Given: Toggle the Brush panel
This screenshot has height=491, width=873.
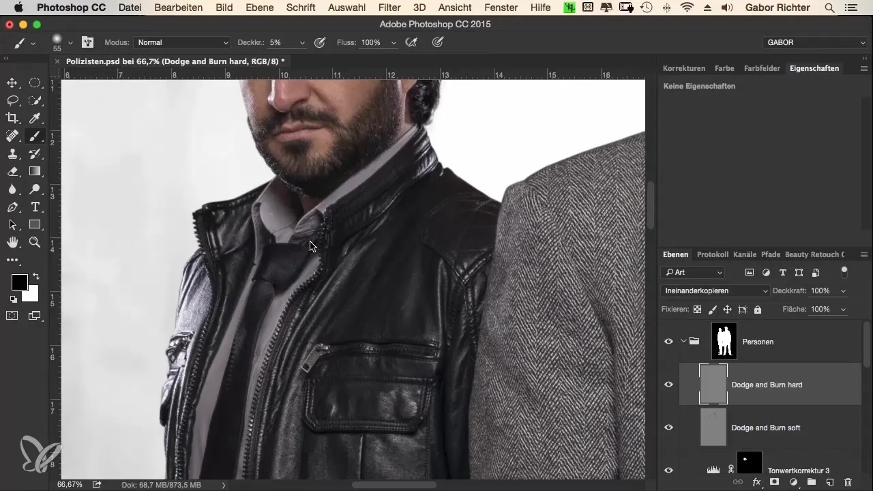Looking at the screenshot, I should coord(88,42).
